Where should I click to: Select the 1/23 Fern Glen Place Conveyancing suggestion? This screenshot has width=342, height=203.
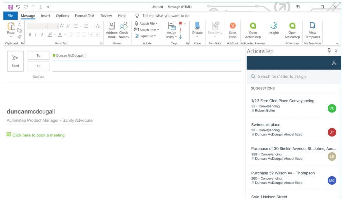pos(294,106)
